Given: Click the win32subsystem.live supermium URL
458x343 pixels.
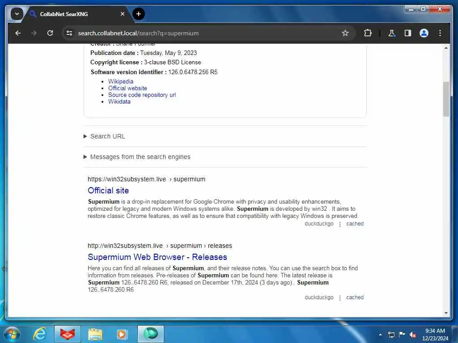Looking at the screenshot, I should tap(146, 179).
